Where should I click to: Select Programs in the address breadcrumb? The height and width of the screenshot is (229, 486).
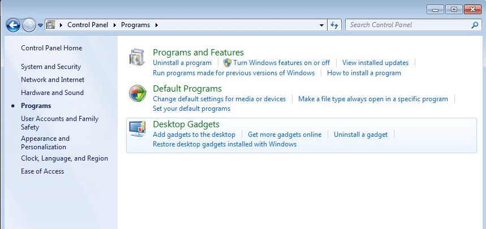pyautogui.click(x=135, y=25)
